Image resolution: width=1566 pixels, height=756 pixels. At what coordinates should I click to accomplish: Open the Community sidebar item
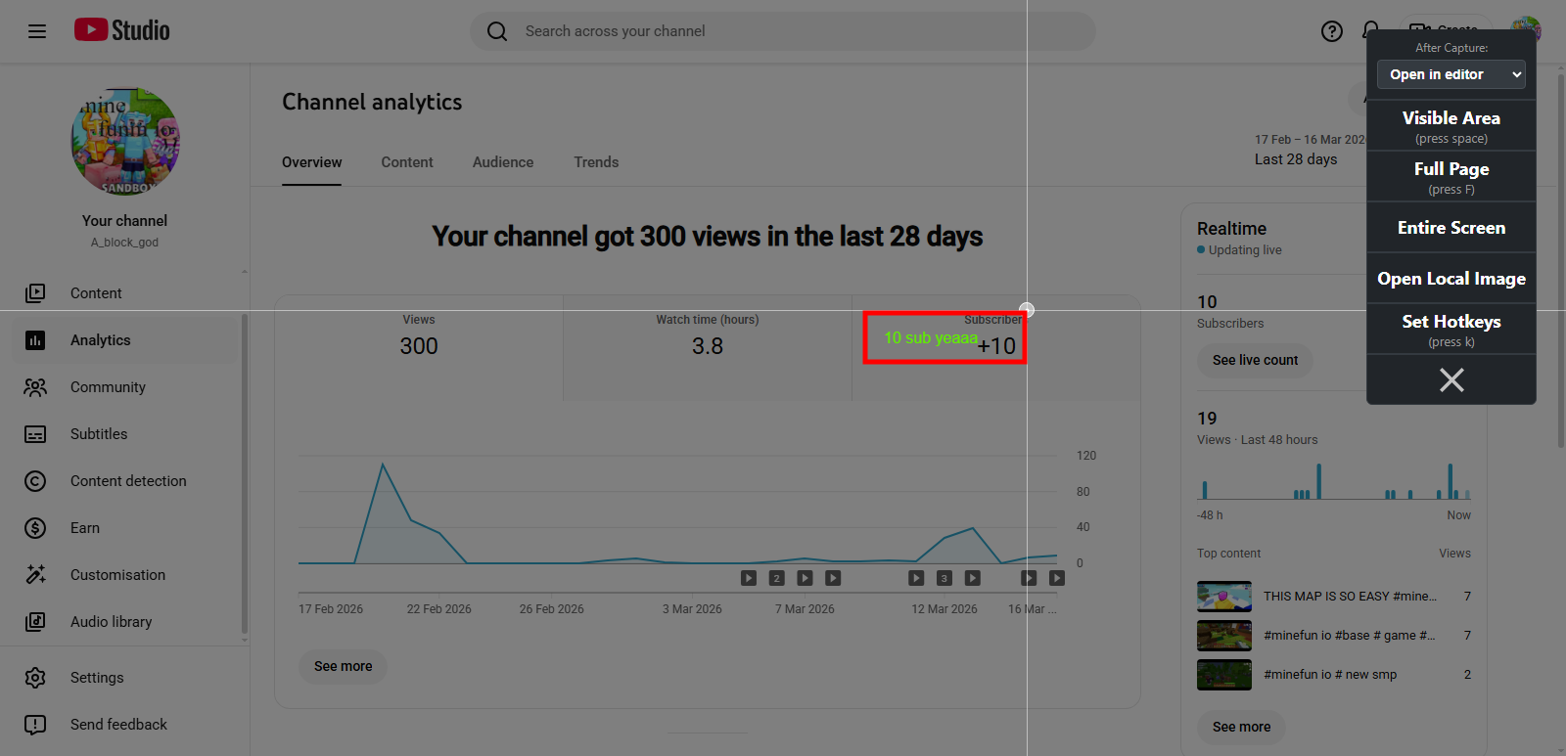coord(108,387)
